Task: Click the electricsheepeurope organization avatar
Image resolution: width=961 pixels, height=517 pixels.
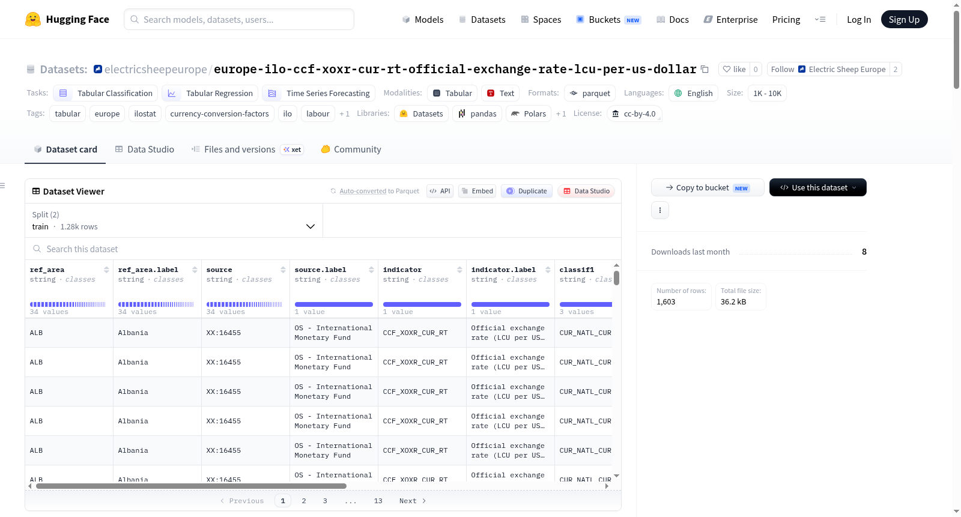Action: point(98,69)
